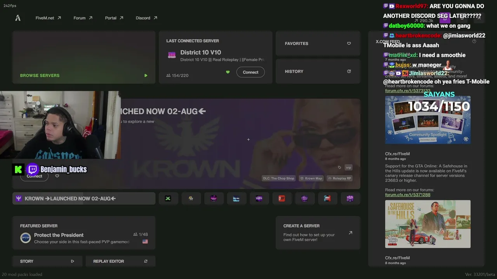497x279 pixels.
Task: Click the 1/48 player count
Action: tap(141, 234)
